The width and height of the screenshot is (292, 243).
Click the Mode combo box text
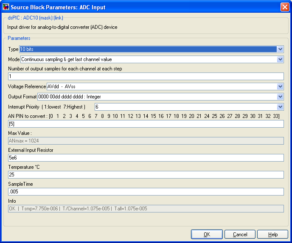coord(148,59)
